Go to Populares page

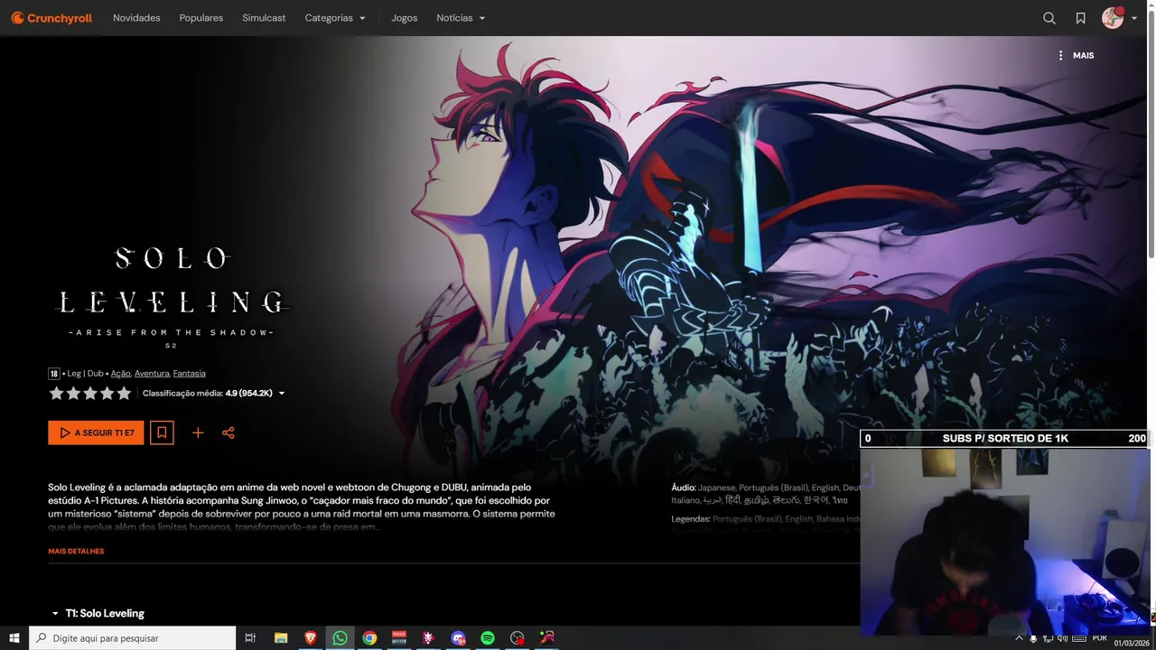coord(201,18)
